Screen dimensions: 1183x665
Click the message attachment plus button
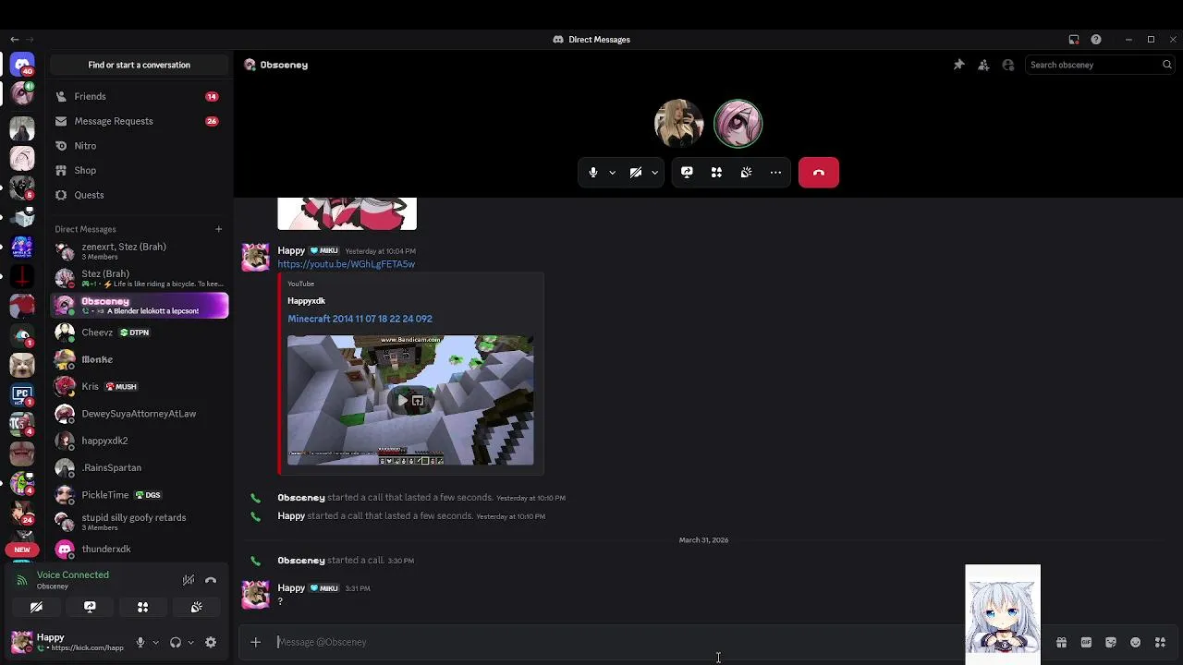point(256,642)
